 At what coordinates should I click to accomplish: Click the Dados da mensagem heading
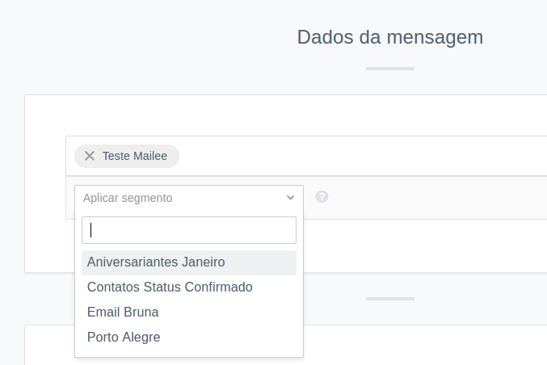390,37
